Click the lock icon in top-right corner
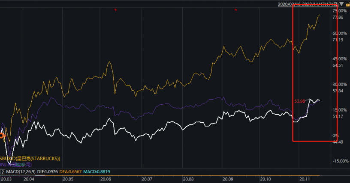Screen dimensions: 350x183 (347, 4)
